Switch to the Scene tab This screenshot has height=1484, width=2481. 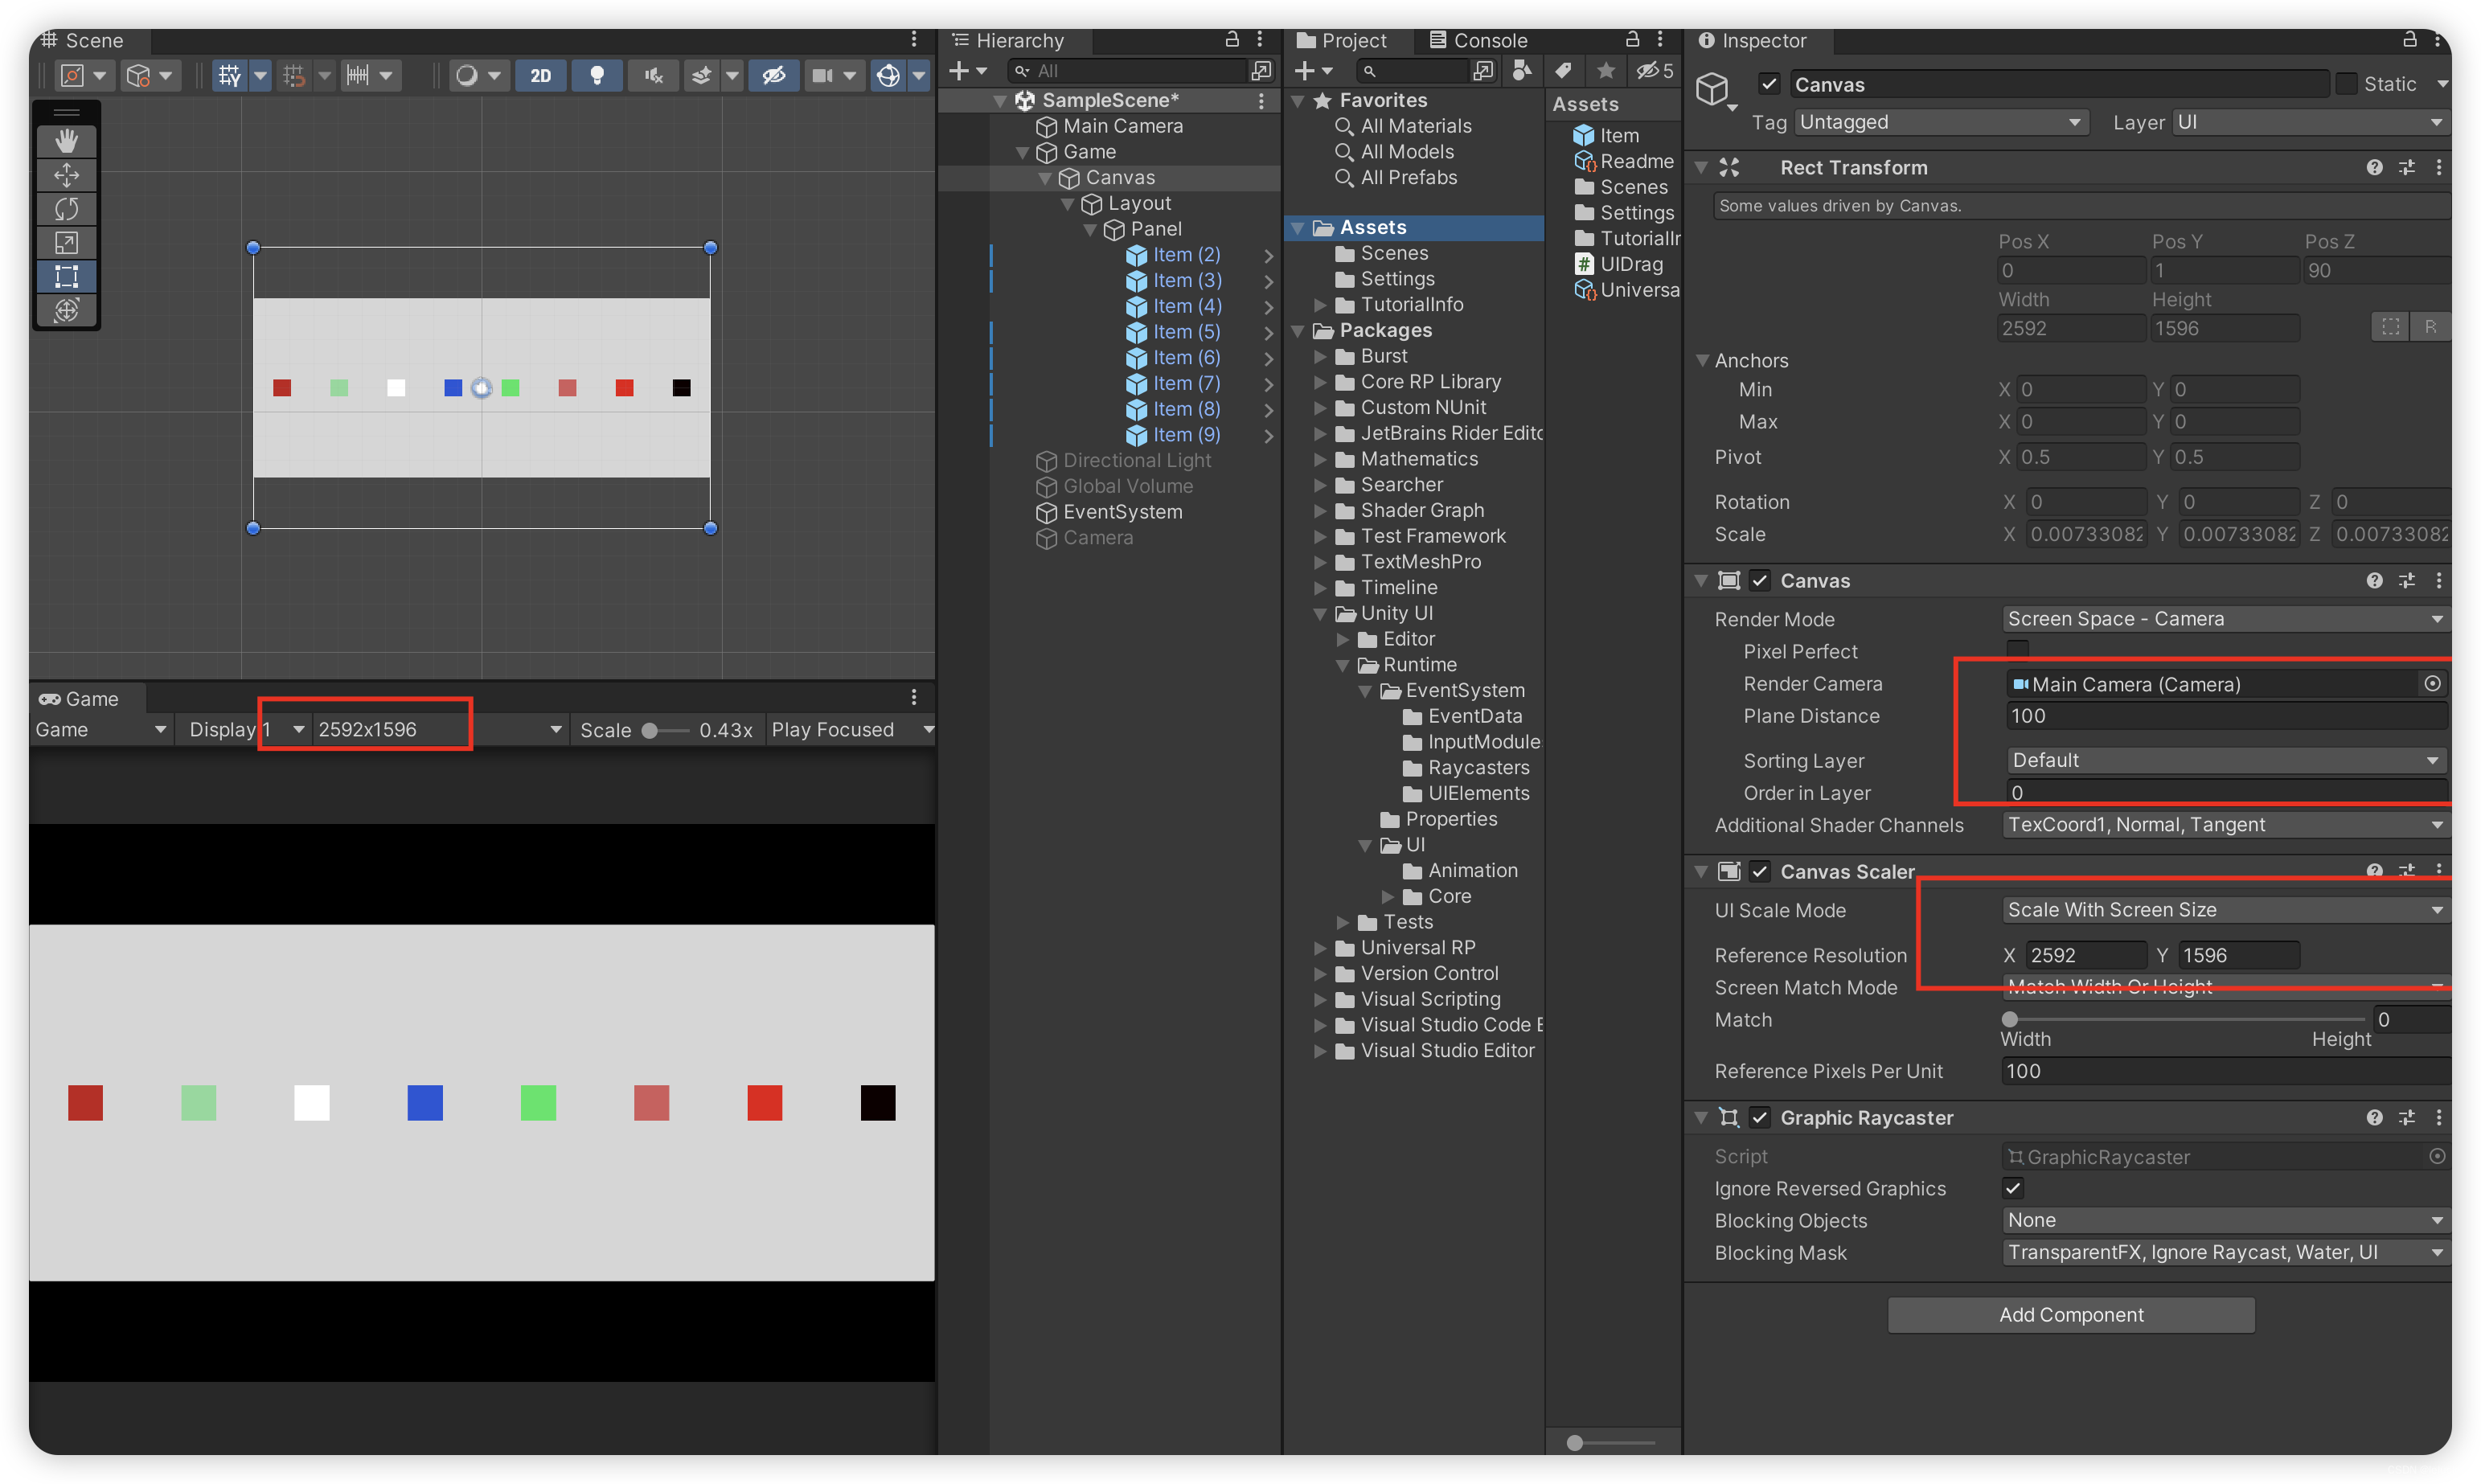coord(95,40)
